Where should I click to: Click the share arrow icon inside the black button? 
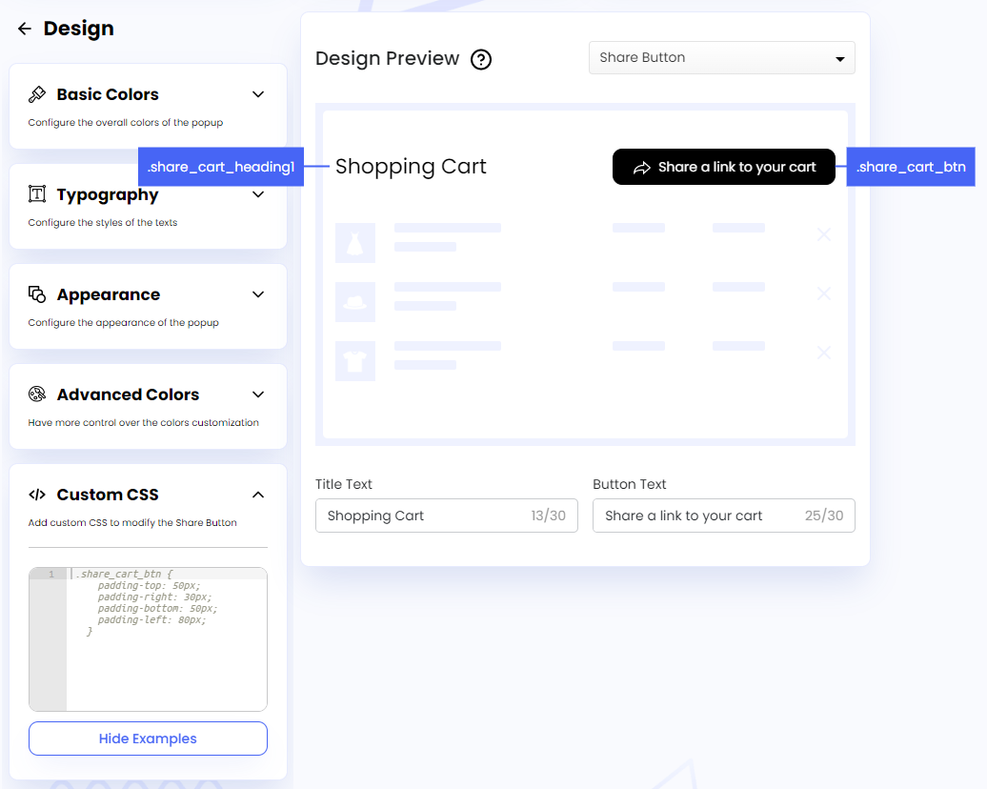tap(639, 166)
